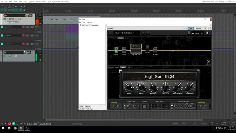Toggle the plugin bypass checkbox at top right
This screenshot has width=236, height=133.
(211, 28)
